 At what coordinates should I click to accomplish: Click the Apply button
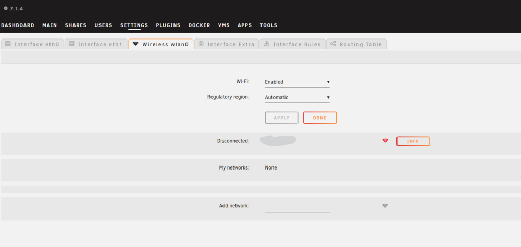tap(281, 118)
